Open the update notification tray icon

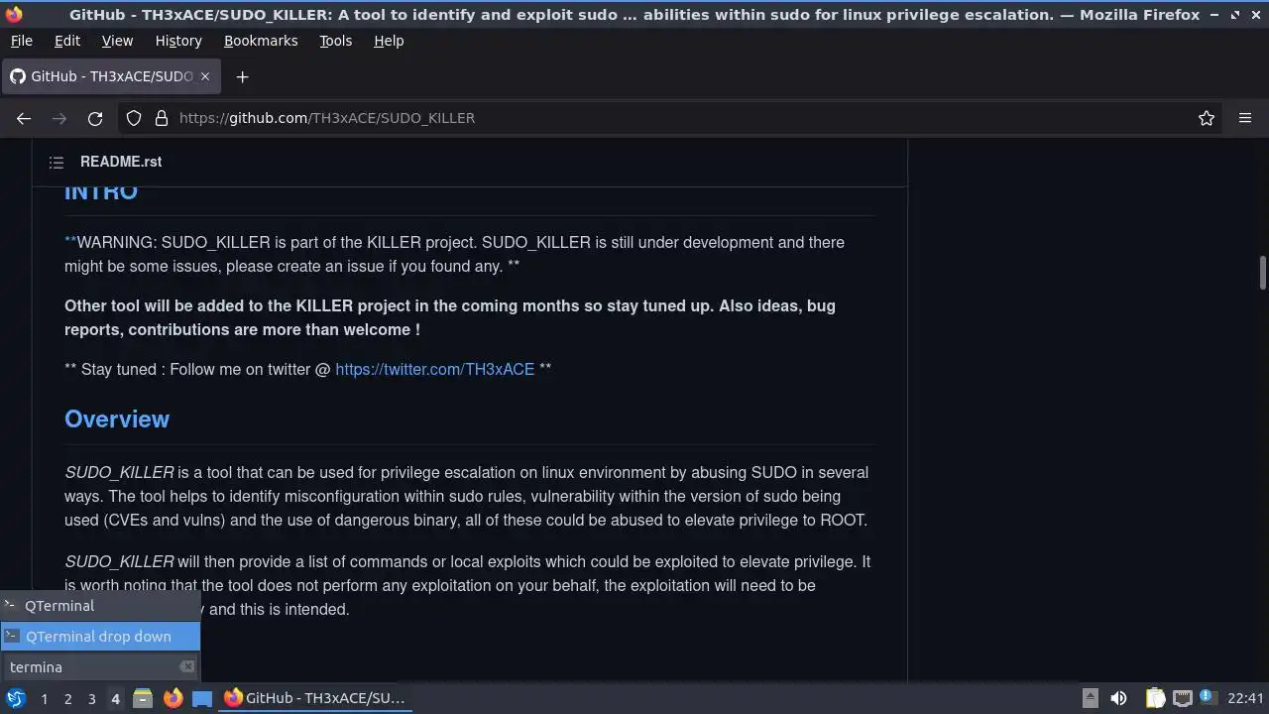click(1209, 697)
